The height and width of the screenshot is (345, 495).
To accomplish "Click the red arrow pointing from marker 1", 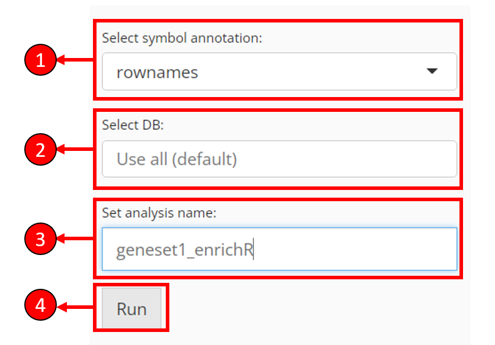I will [x=75, y=60].
